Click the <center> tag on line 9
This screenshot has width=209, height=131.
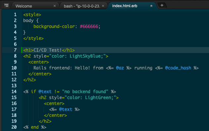point(39,62)
